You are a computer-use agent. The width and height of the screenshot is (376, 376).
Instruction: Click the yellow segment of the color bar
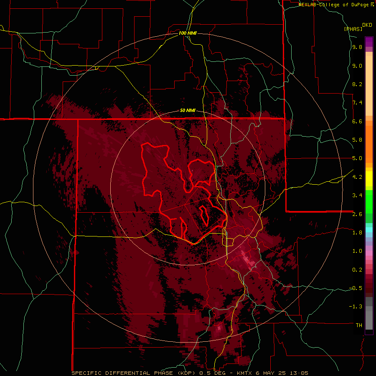[369, 179]
